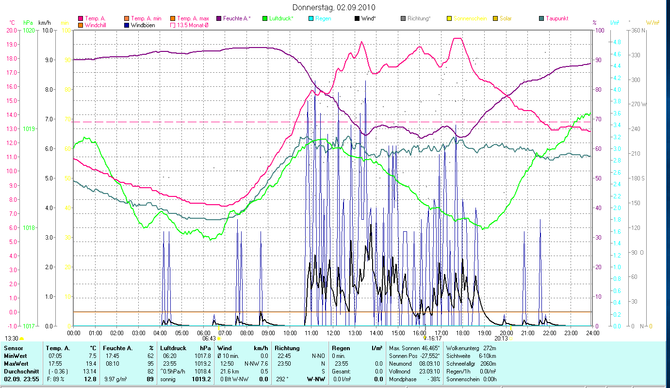Click the Mondphase entry in the bottom panel
This screenshot has height=388, width=670.
click(x=401, y=379)
